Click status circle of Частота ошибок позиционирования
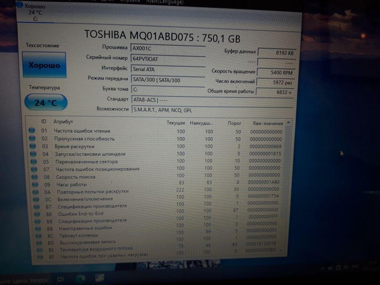Viewport: 380px width, 285px height. [34, 169]
